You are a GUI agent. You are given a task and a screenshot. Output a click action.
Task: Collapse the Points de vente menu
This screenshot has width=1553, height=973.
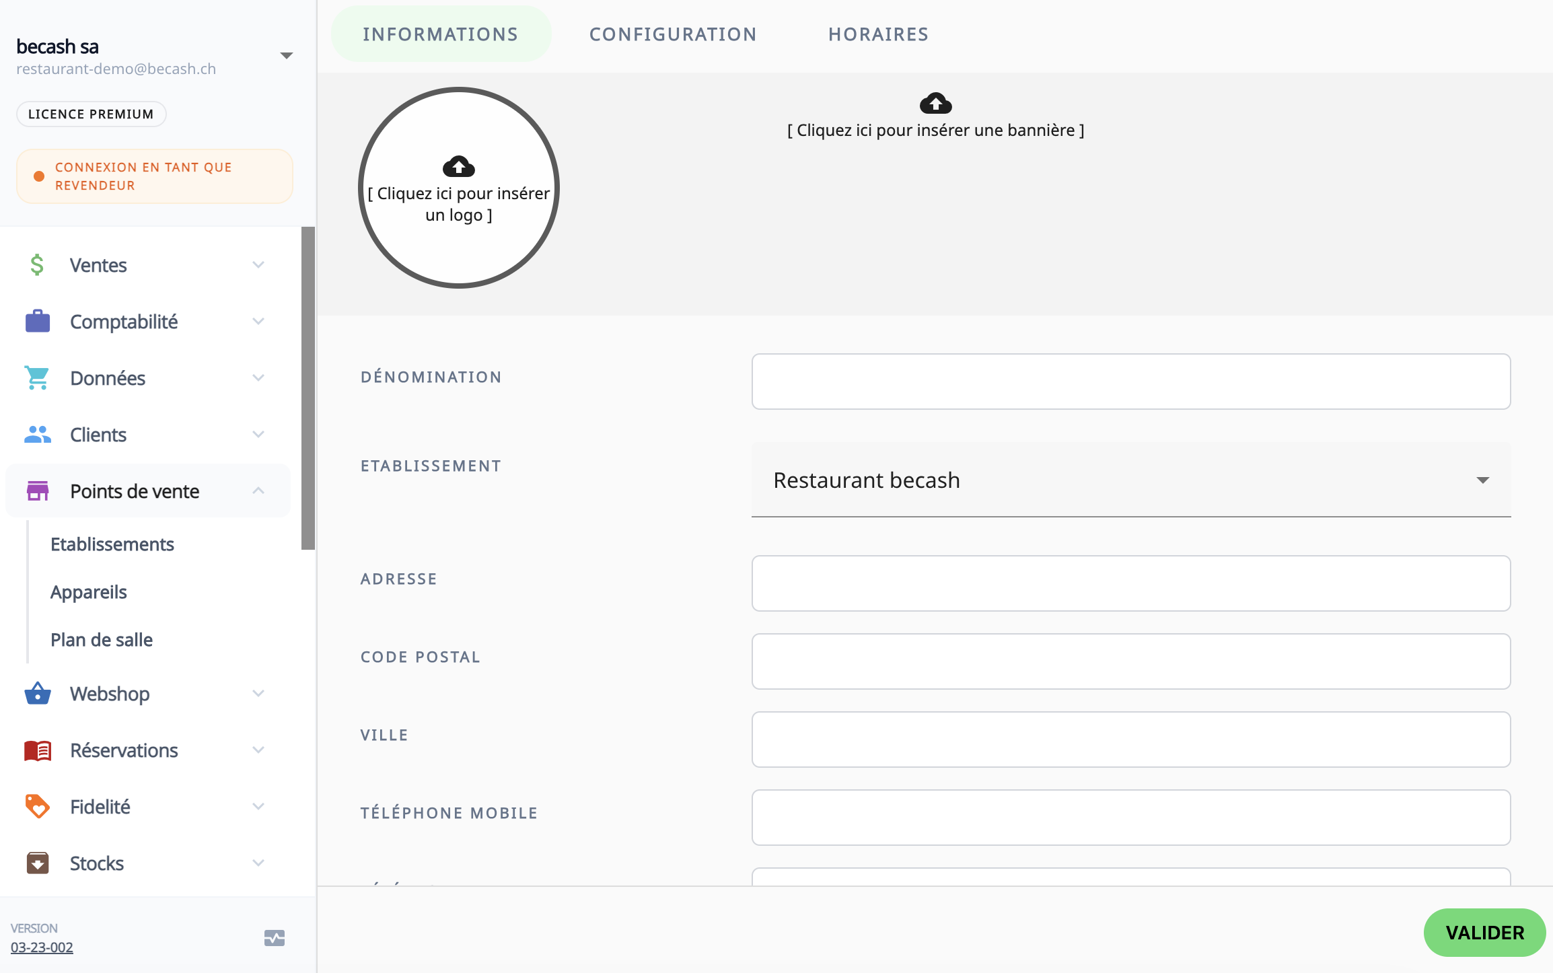[x=258, y=491]
